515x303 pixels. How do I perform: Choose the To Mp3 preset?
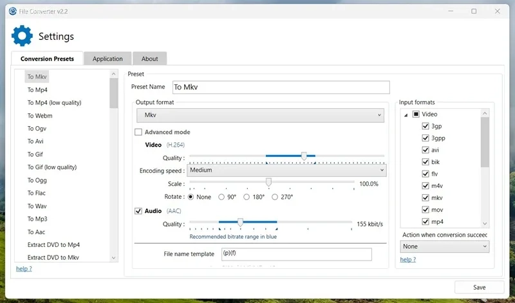(x=37, y=219)
